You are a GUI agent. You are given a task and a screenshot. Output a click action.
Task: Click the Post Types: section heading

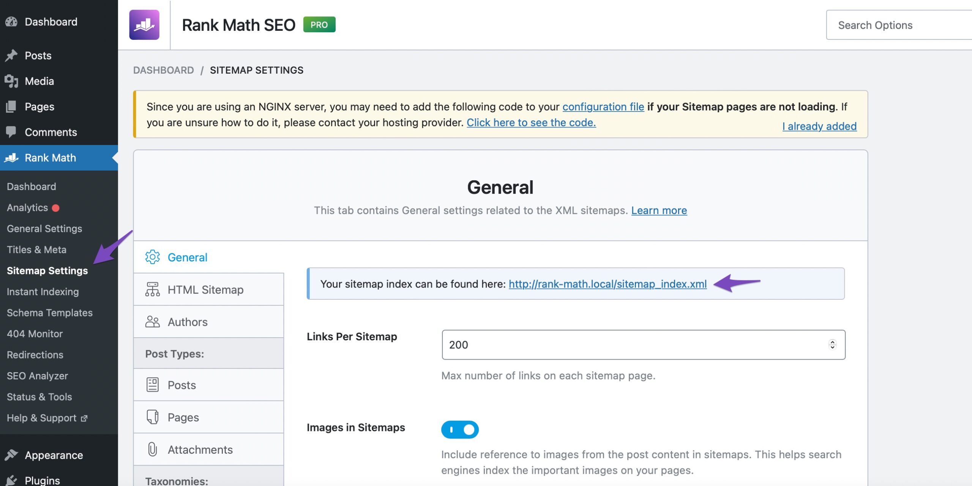(175, 354)
